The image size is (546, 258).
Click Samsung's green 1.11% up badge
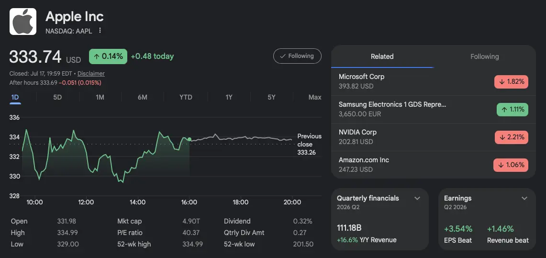pos(512,110)
